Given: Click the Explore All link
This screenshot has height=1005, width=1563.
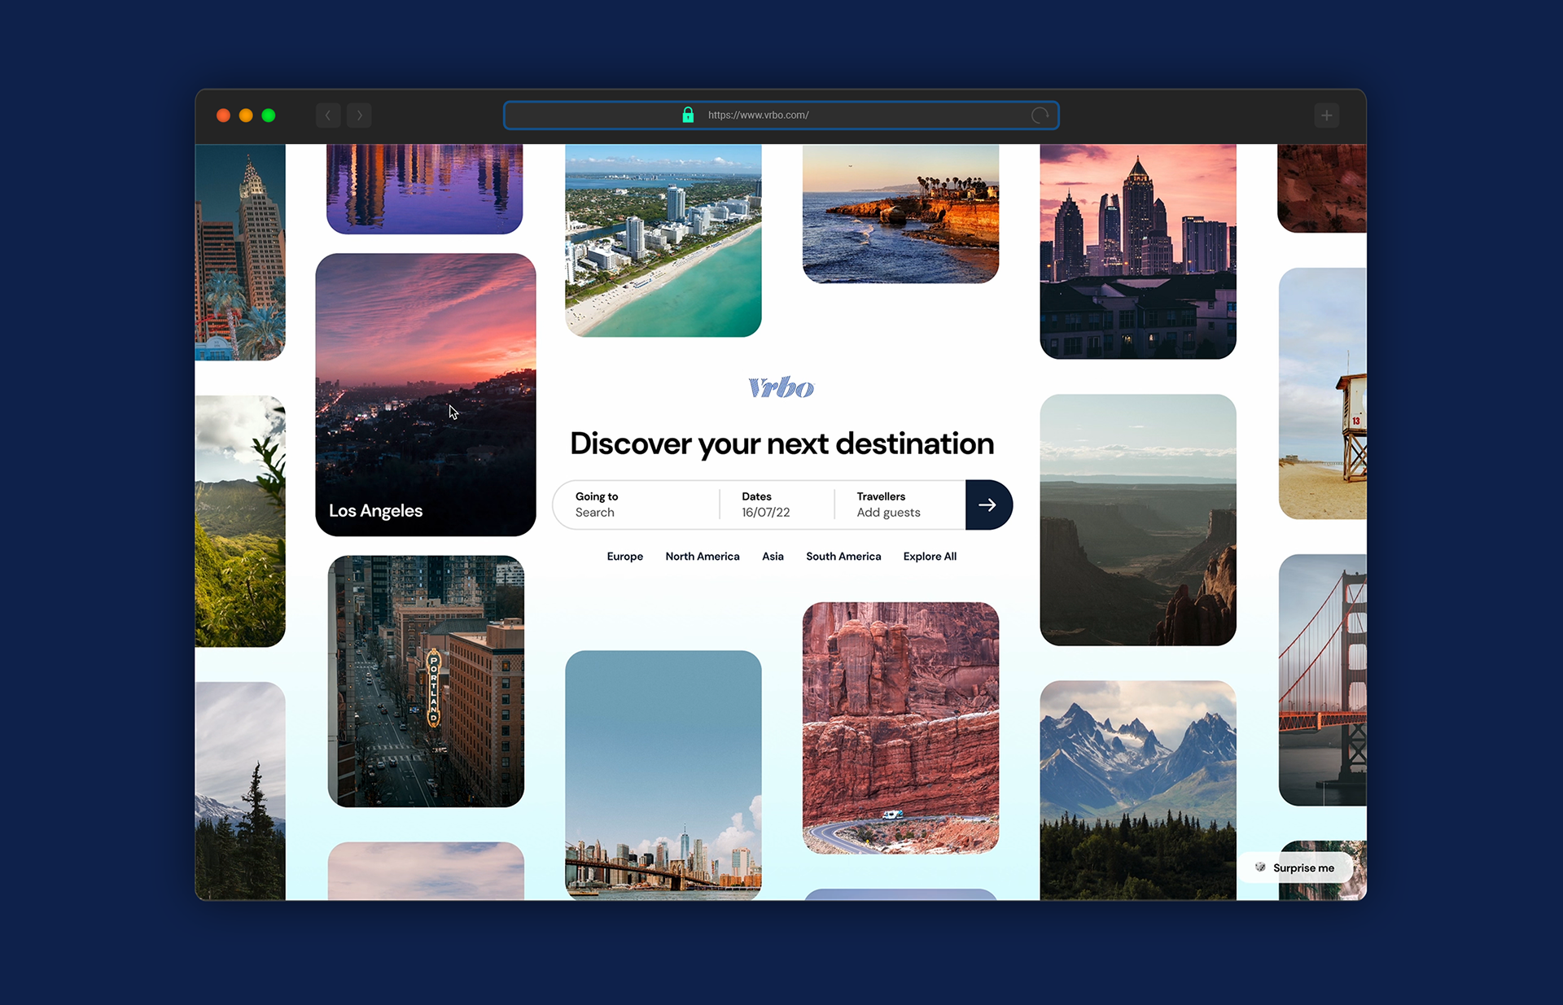Looking at the screenshot, I should (930, 557).
